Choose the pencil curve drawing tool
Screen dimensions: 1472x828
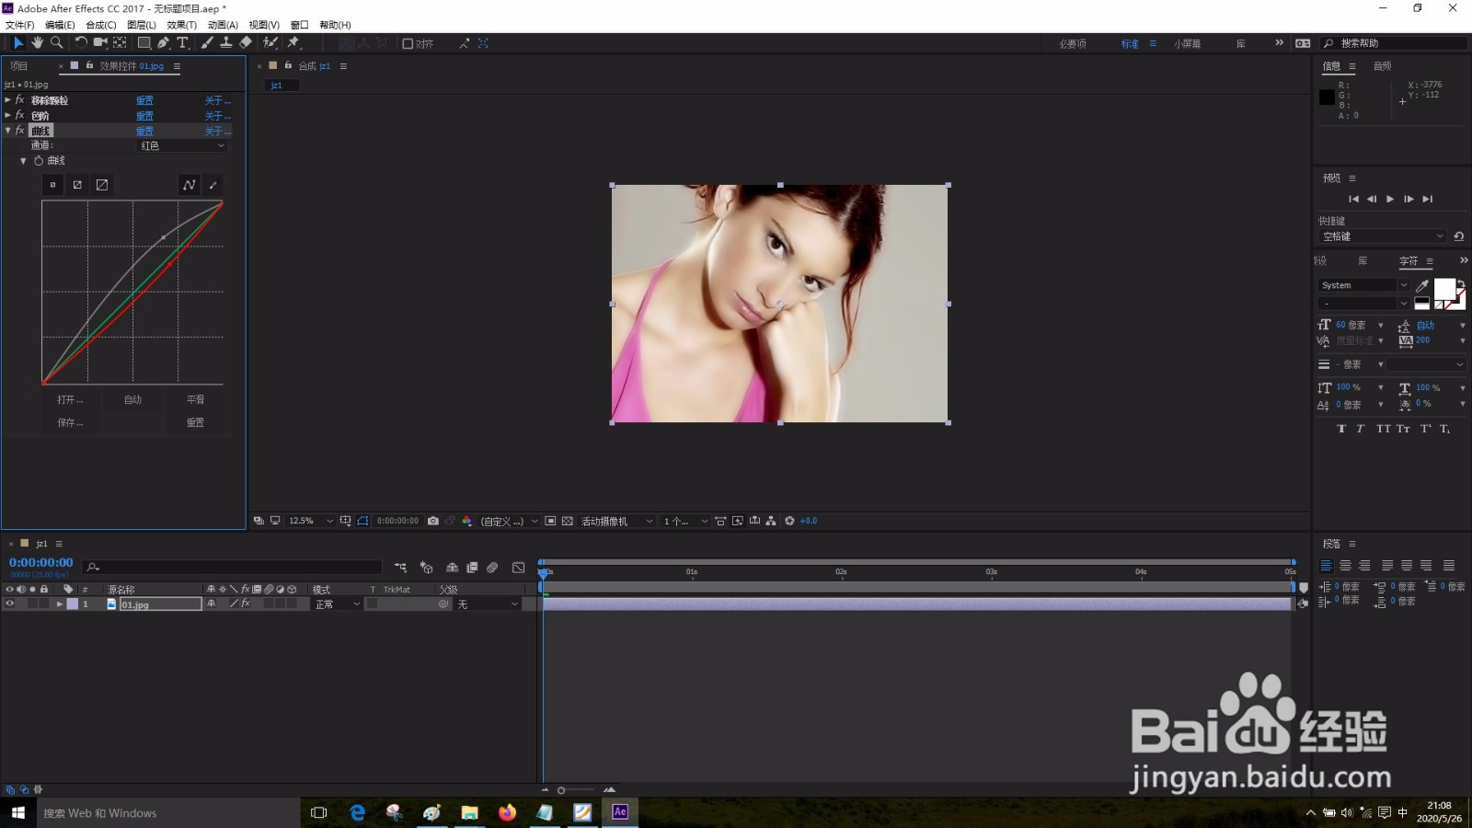(213, 185)
